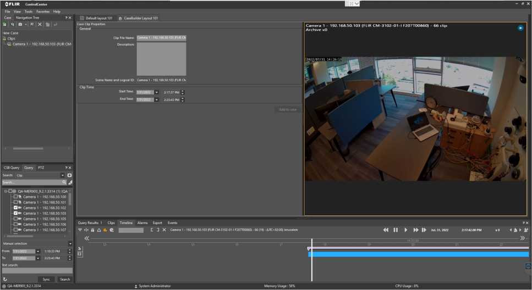Viewport: 532px width, 290px height.
Task: Click the Sync button
Action: (x=46, y=279)
